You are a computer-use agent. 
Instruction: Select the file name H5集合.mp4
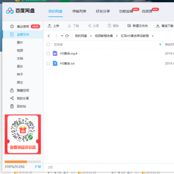69,54
